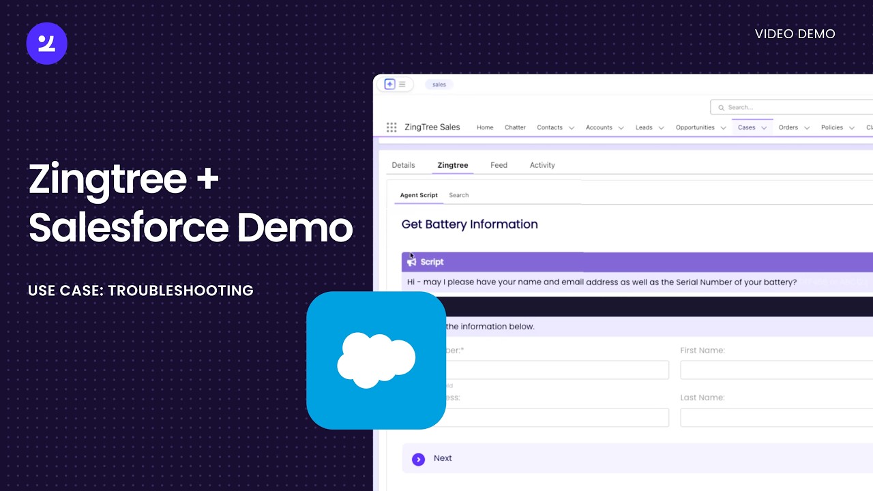Open the Contacts nav item
Viewport: 873px width, 491px height.
click(550, 128)
